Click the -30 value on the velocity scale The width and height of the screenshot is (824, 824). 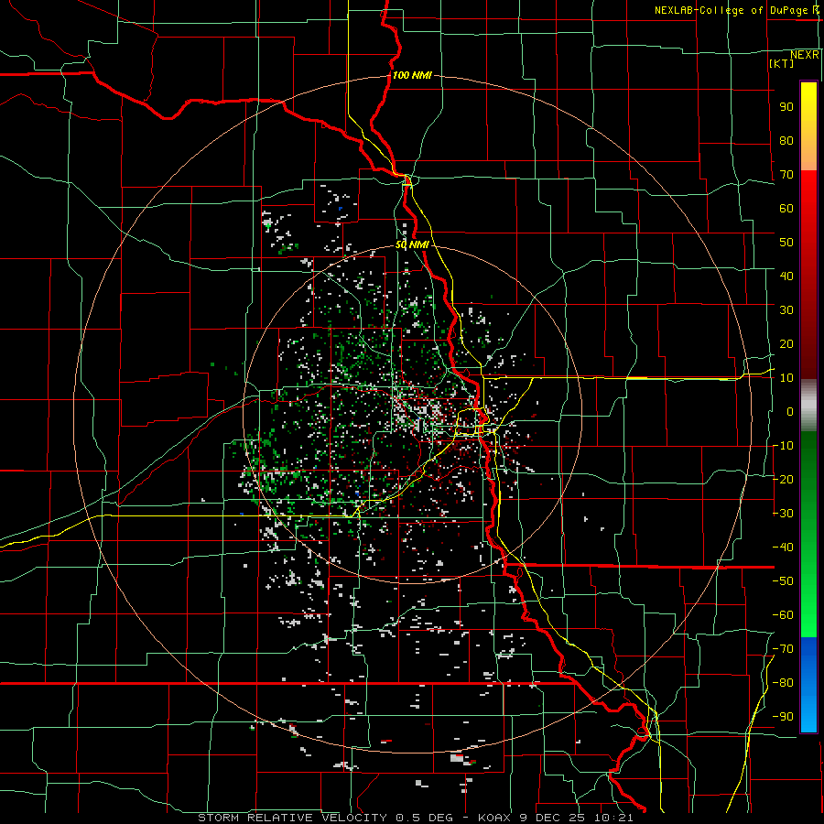click(x=783, y=514)
